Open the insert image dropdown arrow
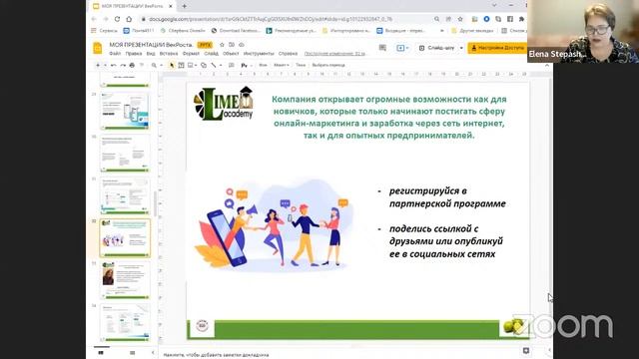This screenshot has height=359, width=639. 196,65
